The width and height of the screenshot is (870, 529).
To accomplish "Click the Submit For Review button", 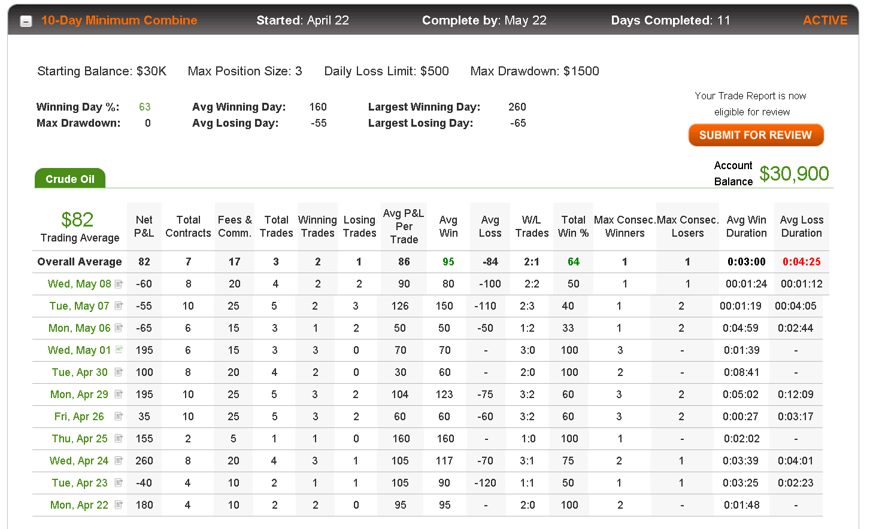I will [x=756, y=135].
